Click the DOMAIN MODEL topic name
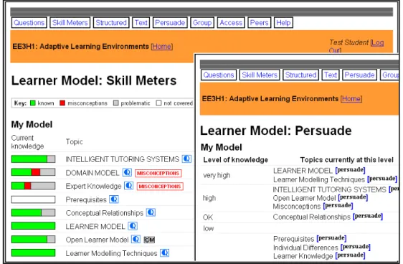This screenshot has width=403, height=264. (x=93, y=173)
